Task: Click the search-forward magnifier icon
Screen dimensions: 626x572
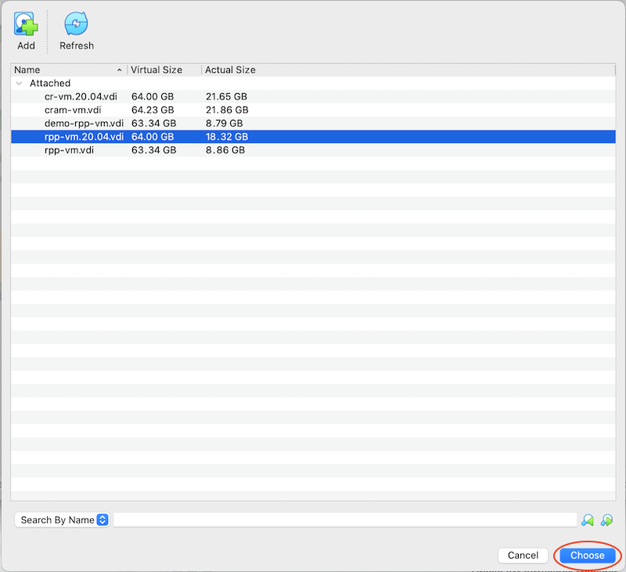Action: click(x=608, y=519)
